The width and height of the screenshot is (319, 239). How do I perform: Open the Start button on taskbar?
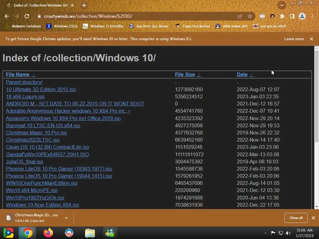click(x=8, y=233)
